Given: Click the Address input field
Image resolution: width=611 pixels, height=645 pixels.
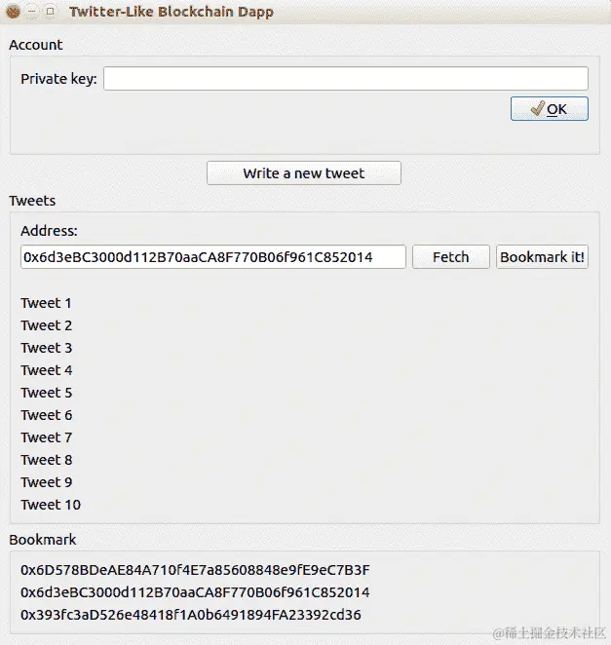Looking at the screenshot, I should click(x=213, y=256).
